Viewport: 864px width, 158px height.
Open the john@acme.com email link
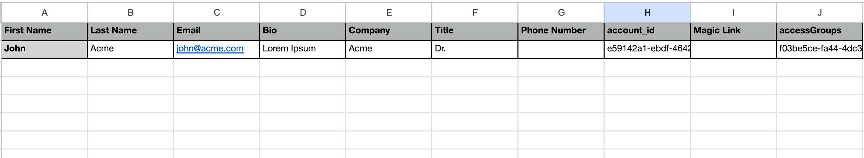point(210,49)
